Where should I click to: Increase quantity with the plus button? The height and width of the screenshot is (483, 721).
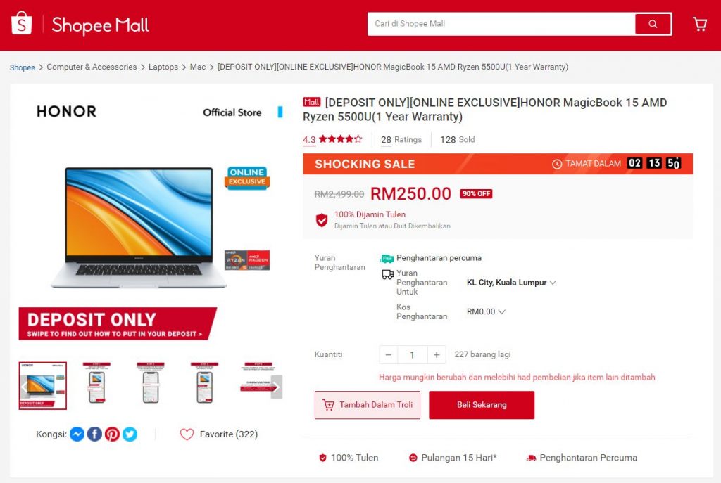point(437,354)
